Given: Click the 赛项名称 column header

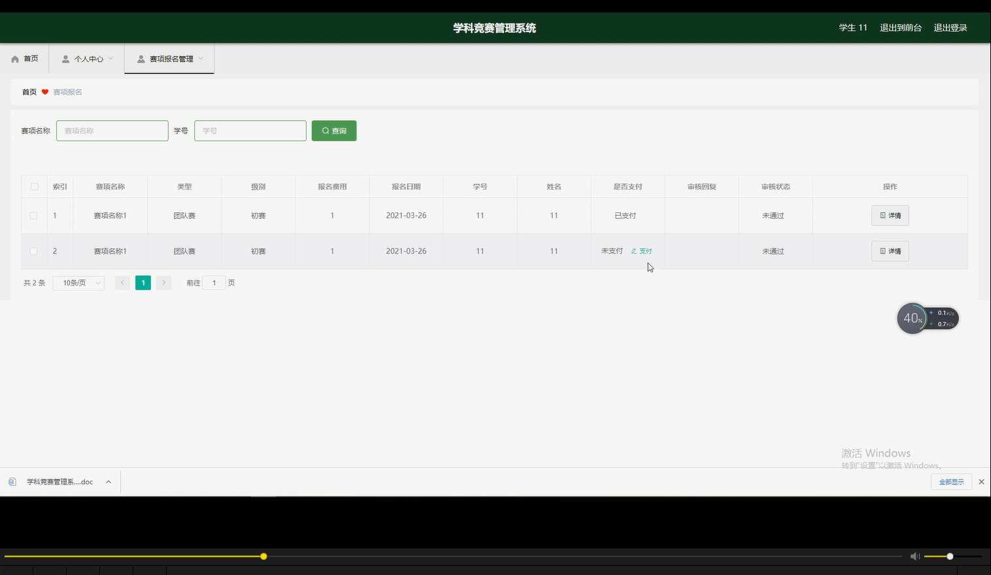Looking at the screenshot, I should pos(110,186).
